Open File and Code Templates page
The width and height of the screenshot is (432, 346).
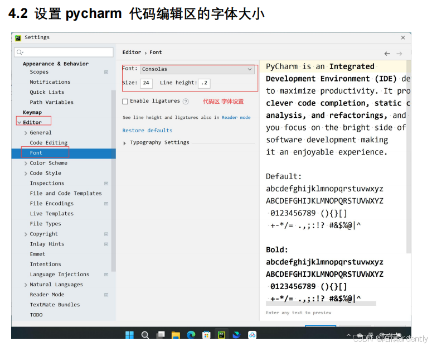pos(66,194)
